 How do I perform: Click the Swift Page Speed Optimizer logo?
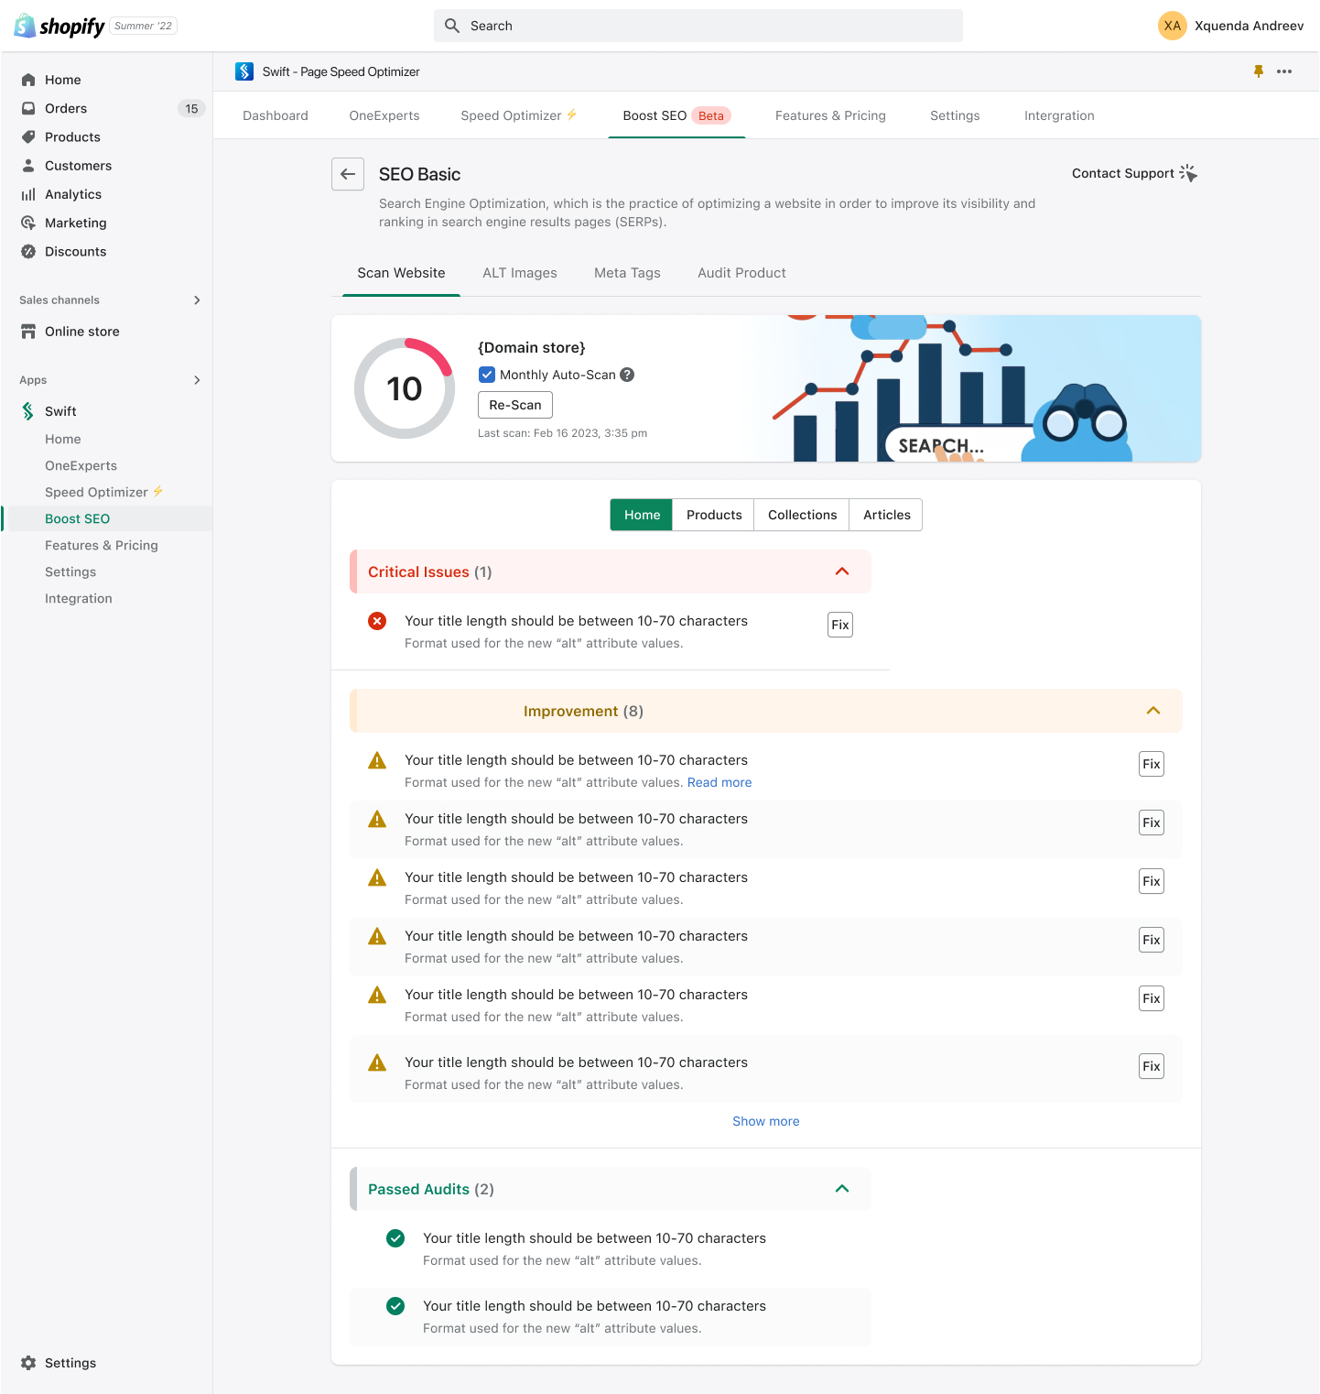coord(244,71)
